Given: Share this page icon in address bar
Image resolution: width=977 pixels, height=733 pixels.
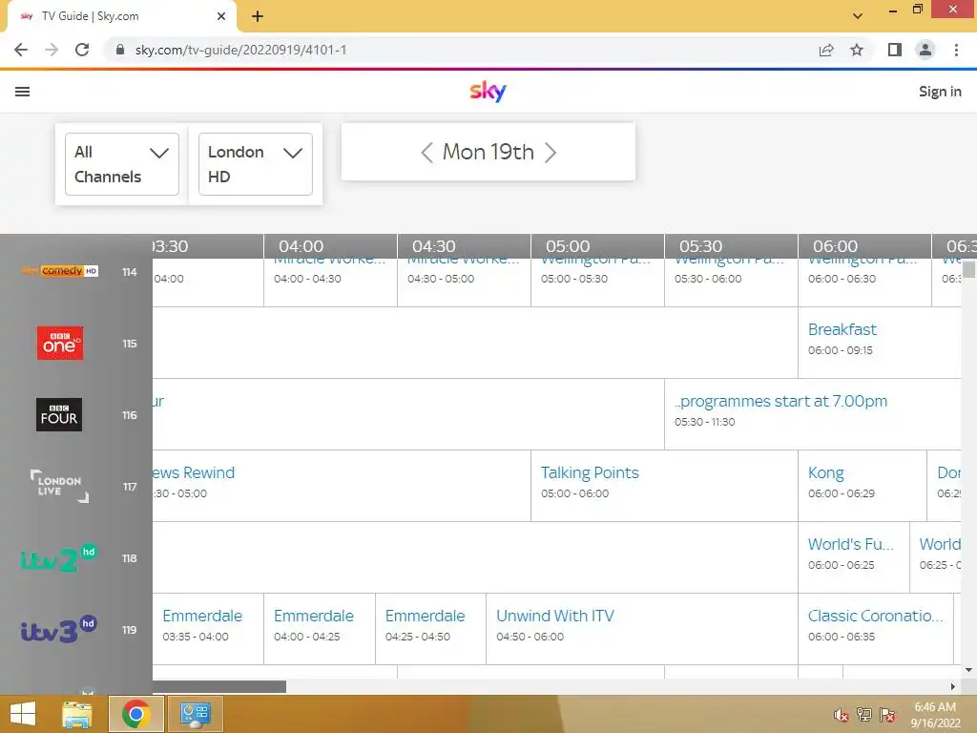Looking at the screenshot, I should pyautogui.click(x=826, y=50).
